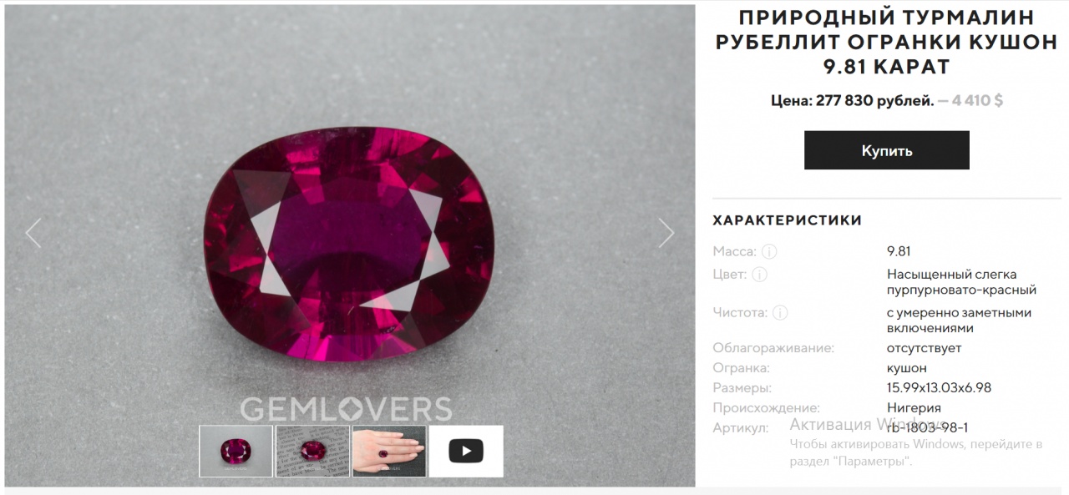Click the GEMLOVERS watermark logo

point(346,409)
